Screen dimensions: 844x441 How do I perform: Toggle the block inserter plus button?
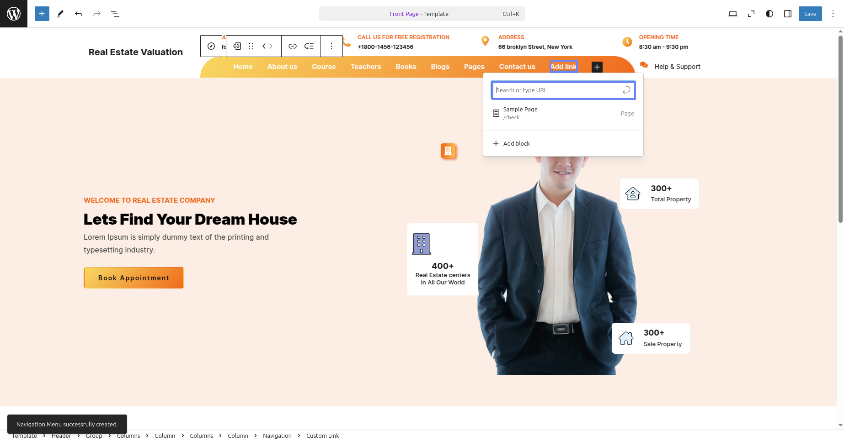(x=42, y=14)
